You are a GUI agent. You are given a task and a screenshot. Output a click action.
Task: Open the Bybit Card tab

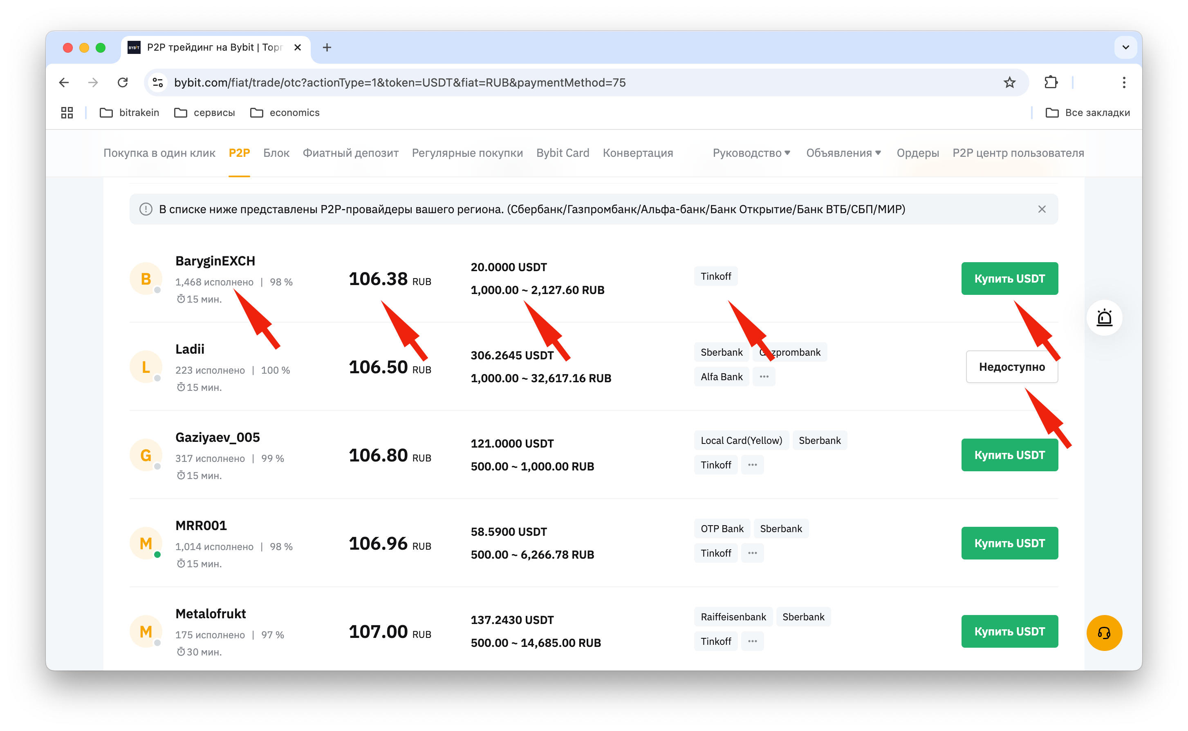[x=562, y=153]
